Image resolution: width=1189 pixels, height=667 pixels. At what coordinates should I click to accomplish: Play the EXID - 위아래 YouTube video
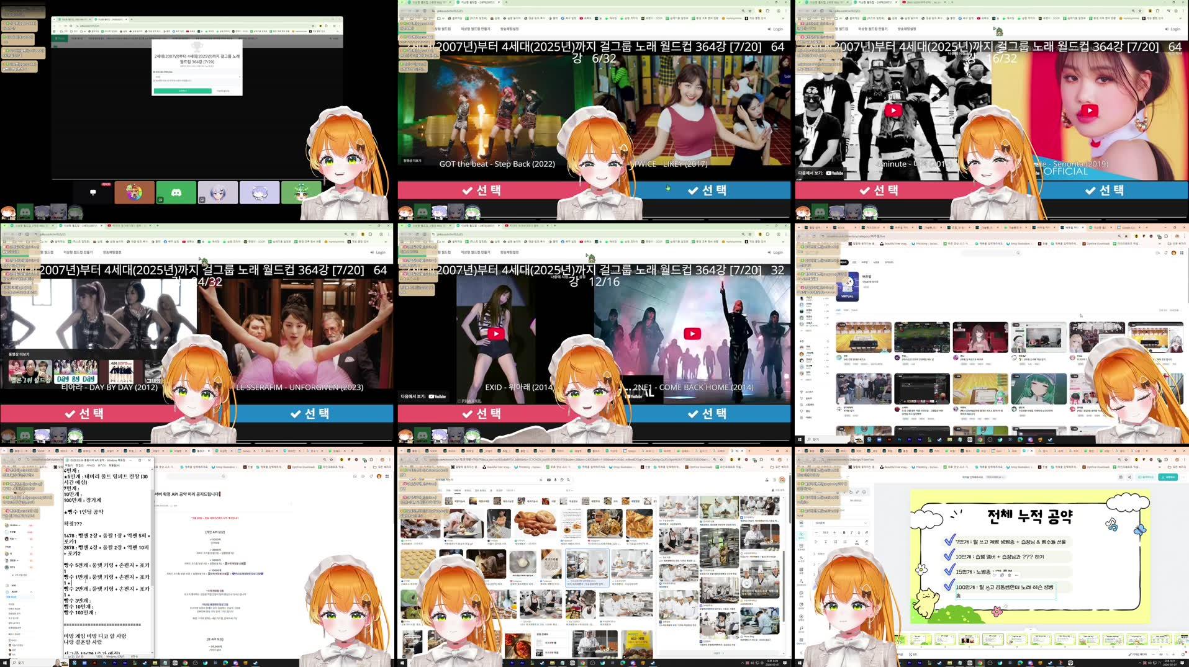click(496, 333)
